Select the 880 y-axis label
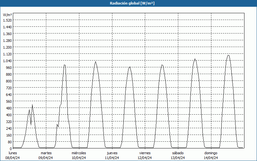Image resolution: width=257 pixels, height=161 pixels. [x=9, y=74]
